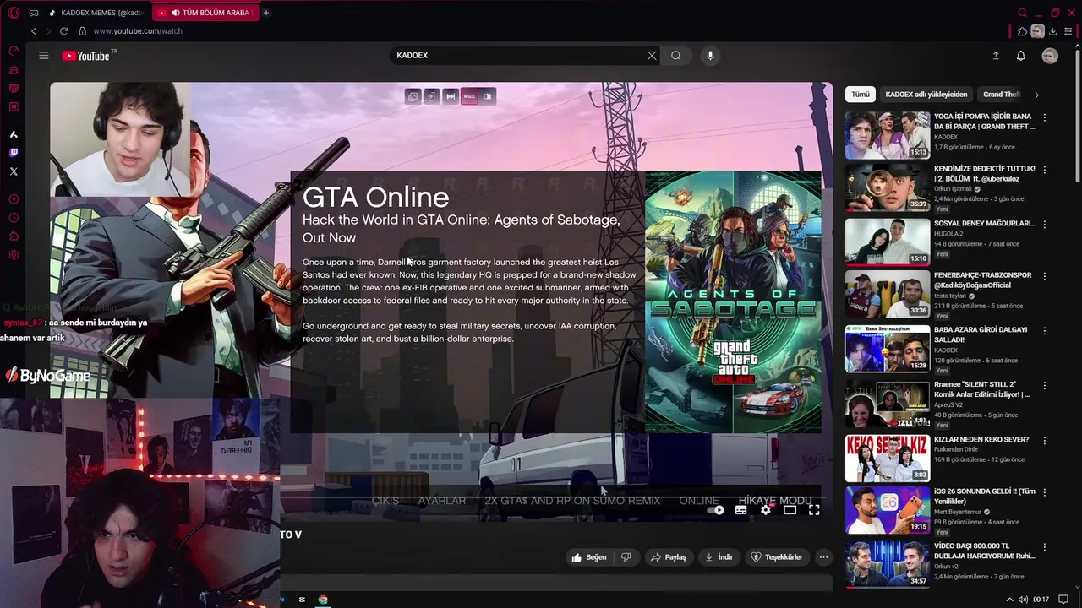Open X (Twitter) in Opera sidebar

coord(13,171)
